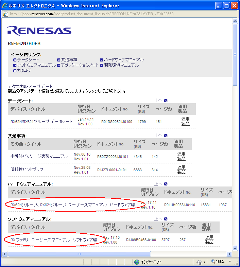Click arrow icon beside ハードウェアマニュアル page link
Viewport: 240px width, 267px height.
point(101,60)
